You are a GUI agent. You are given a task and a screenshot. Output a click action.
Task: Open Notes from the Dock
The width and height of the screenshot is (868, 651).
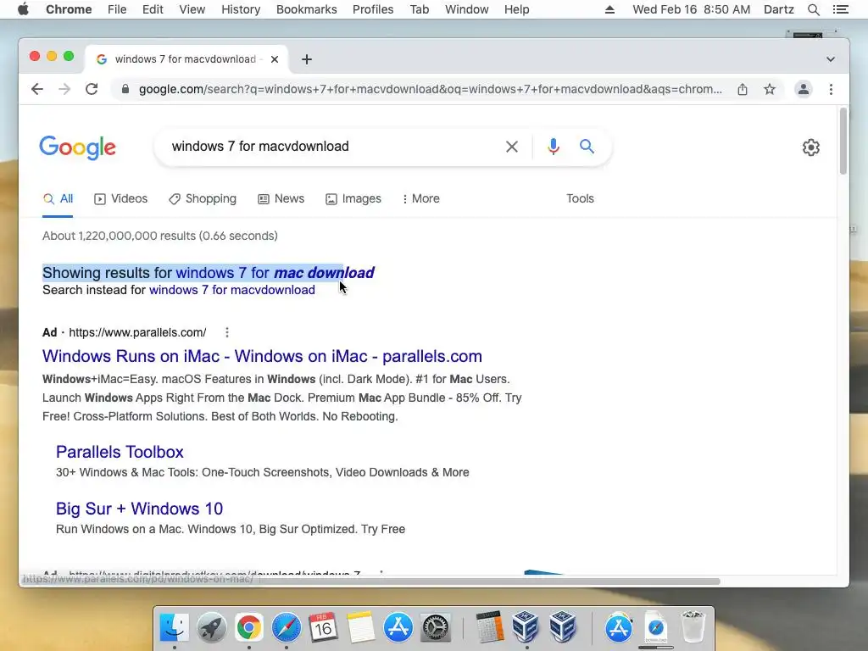[360, 628]
